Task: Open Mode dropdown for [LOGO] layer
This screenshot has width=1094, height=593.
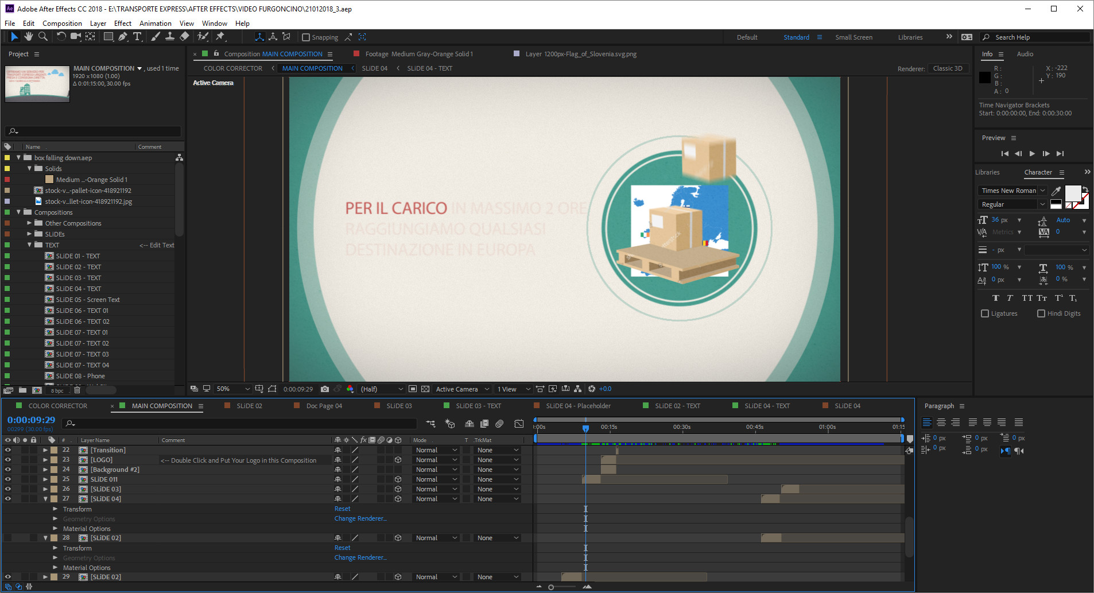Action: [x=436, y=460]
